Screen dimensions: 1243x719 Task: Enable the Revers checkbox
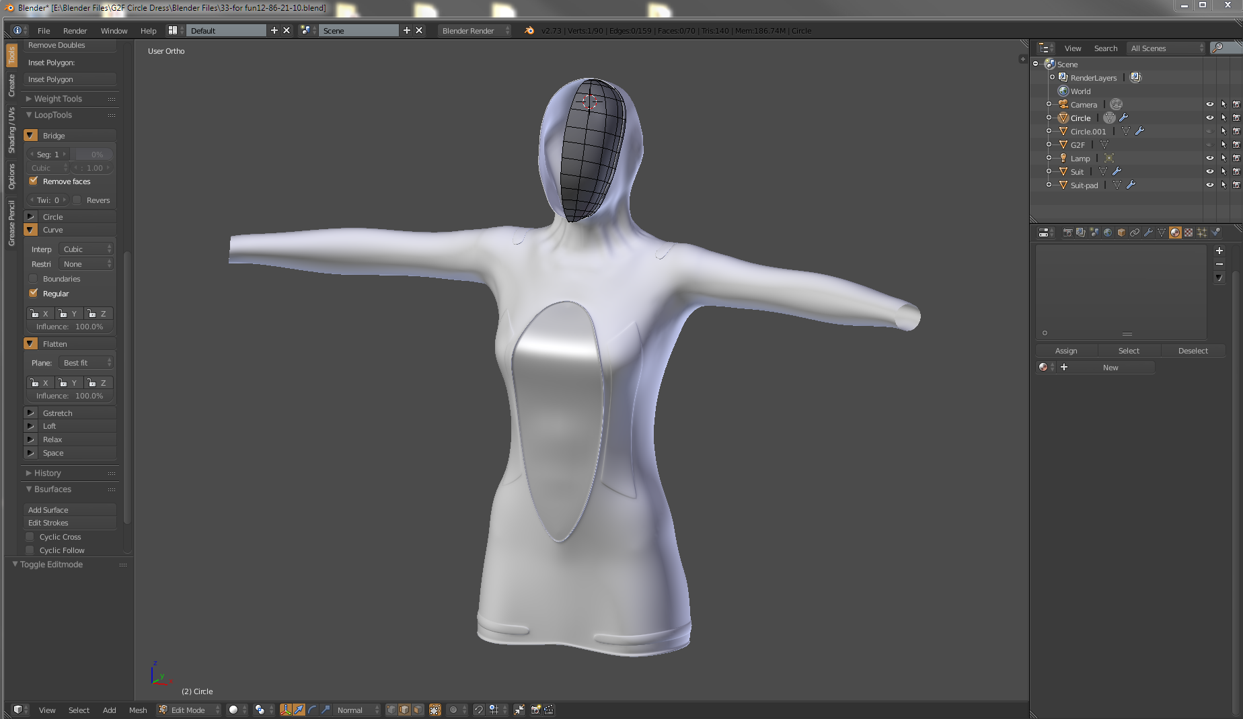pos(77,200)
